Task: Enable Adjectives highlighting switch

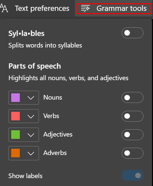Action: pos(132,135)
